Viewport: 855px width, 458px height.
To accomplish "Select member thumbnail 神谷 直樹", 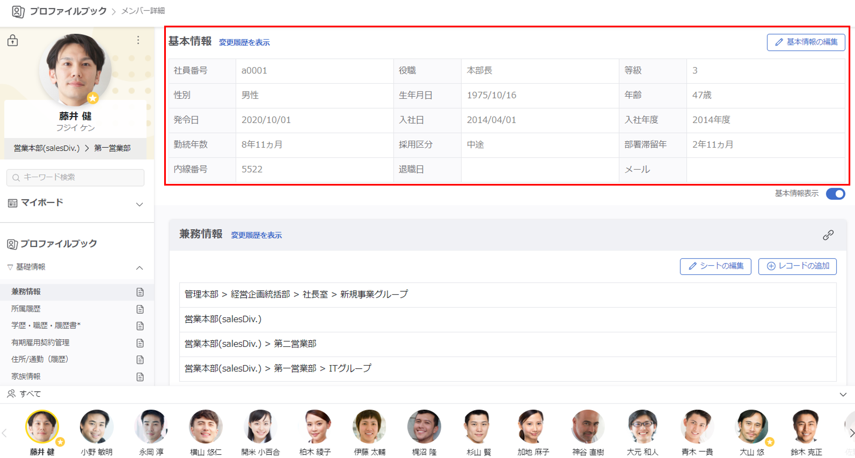I will [x=588, y=426].
